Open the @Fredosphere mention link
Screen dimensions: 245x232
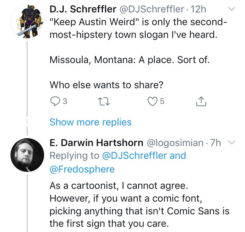click(x=82, y=169)
